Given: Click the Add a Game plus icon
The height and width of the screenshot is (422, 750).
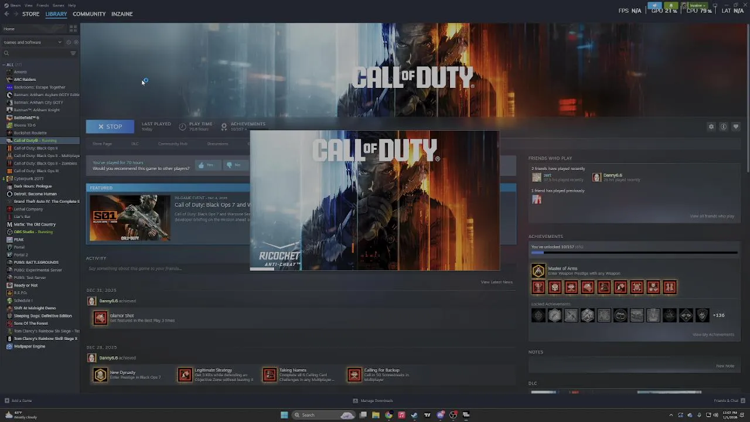Looking at the screenshot, I should click(7, 401).
